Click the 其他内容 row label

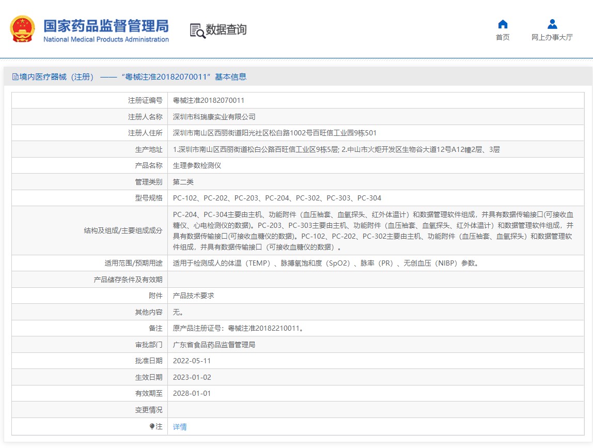149,312
